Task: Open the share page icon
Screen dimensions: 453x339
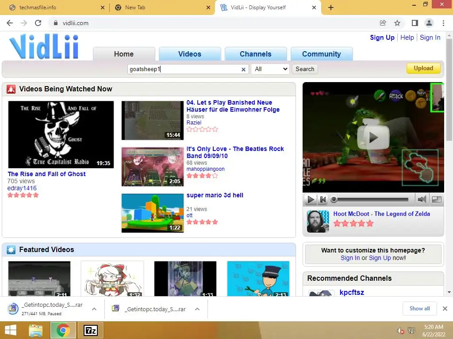Action: 383,23
